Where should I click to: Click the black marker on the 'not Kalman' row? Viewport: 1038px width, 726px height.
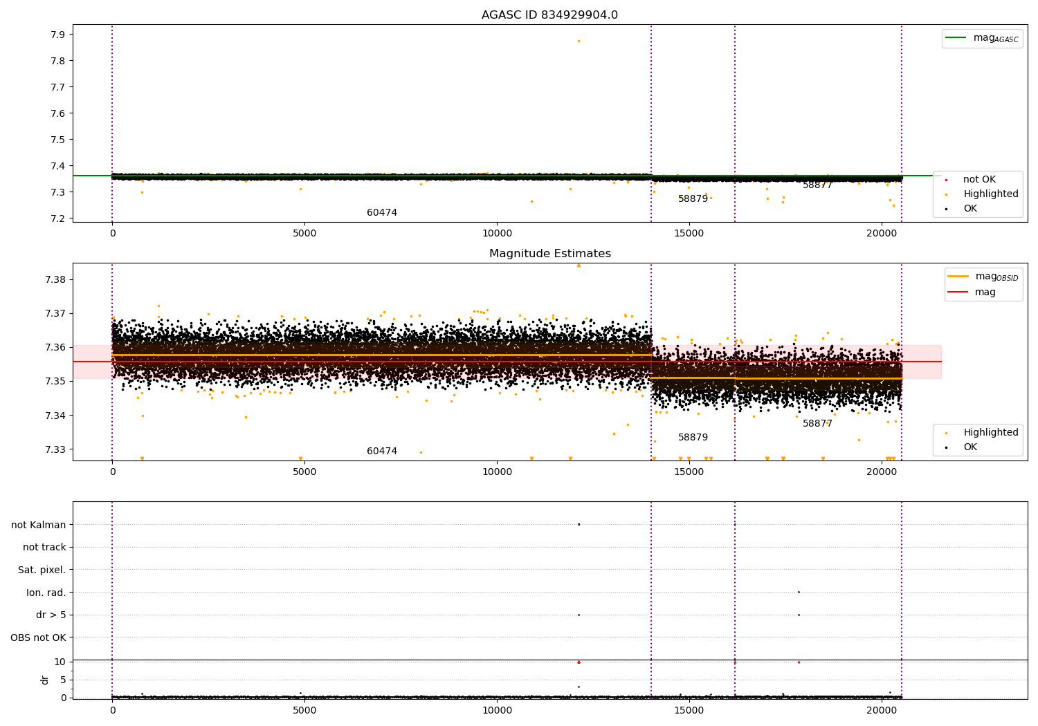click(x=579, y=524)
